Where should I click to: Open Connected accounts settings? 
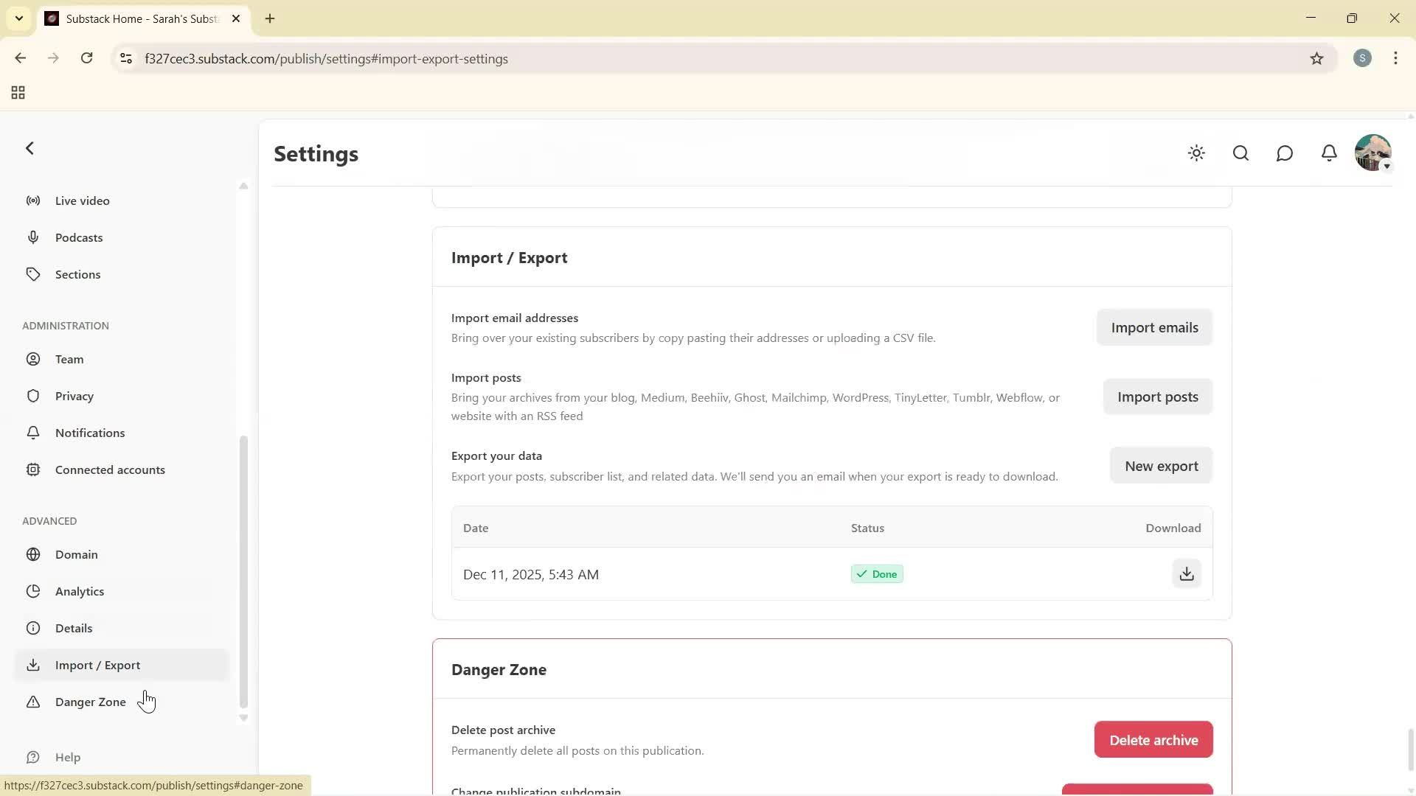point(111,469)
